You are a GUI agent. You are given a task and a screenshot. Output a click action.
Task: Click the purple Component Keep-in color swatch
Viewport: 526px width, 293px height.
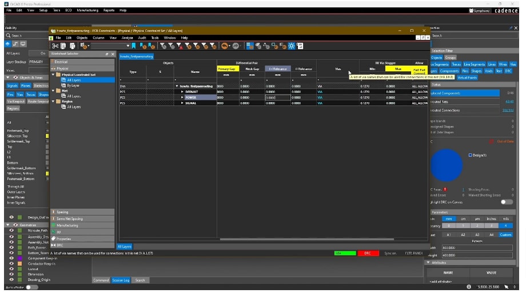coord(20,258)
